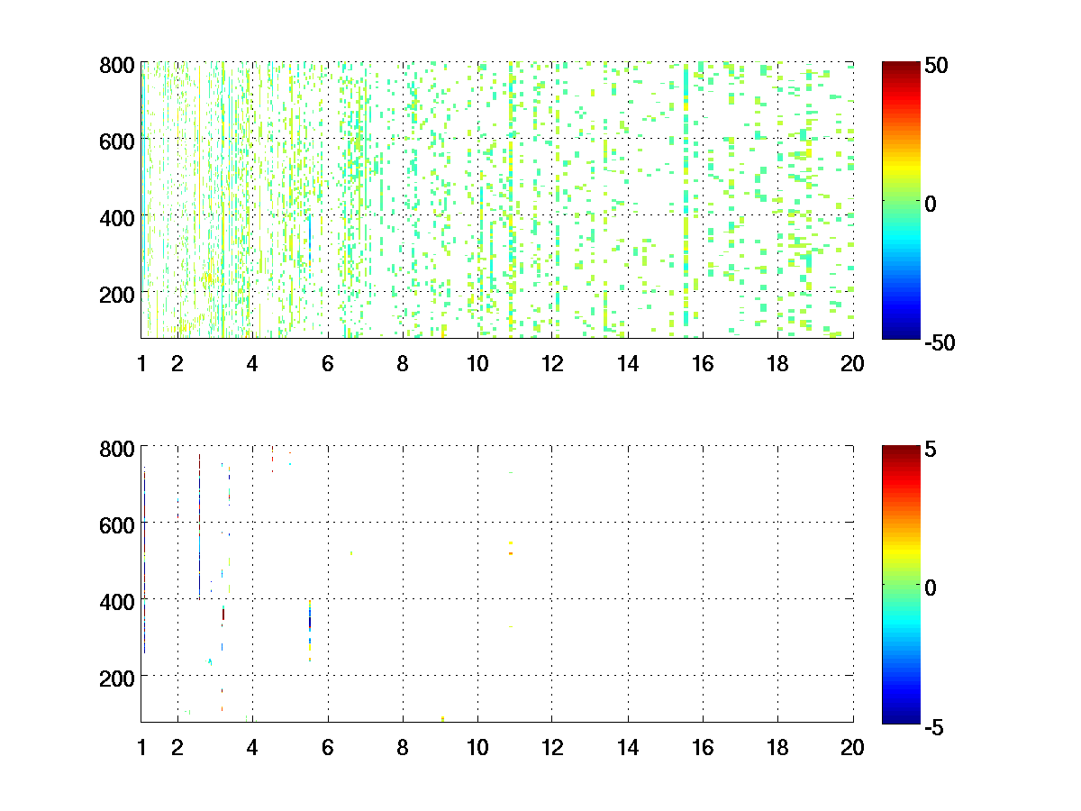1081x811 pixels.
Task: Click x-axis tick "18" under upper plot
Action: pos(777,364)
